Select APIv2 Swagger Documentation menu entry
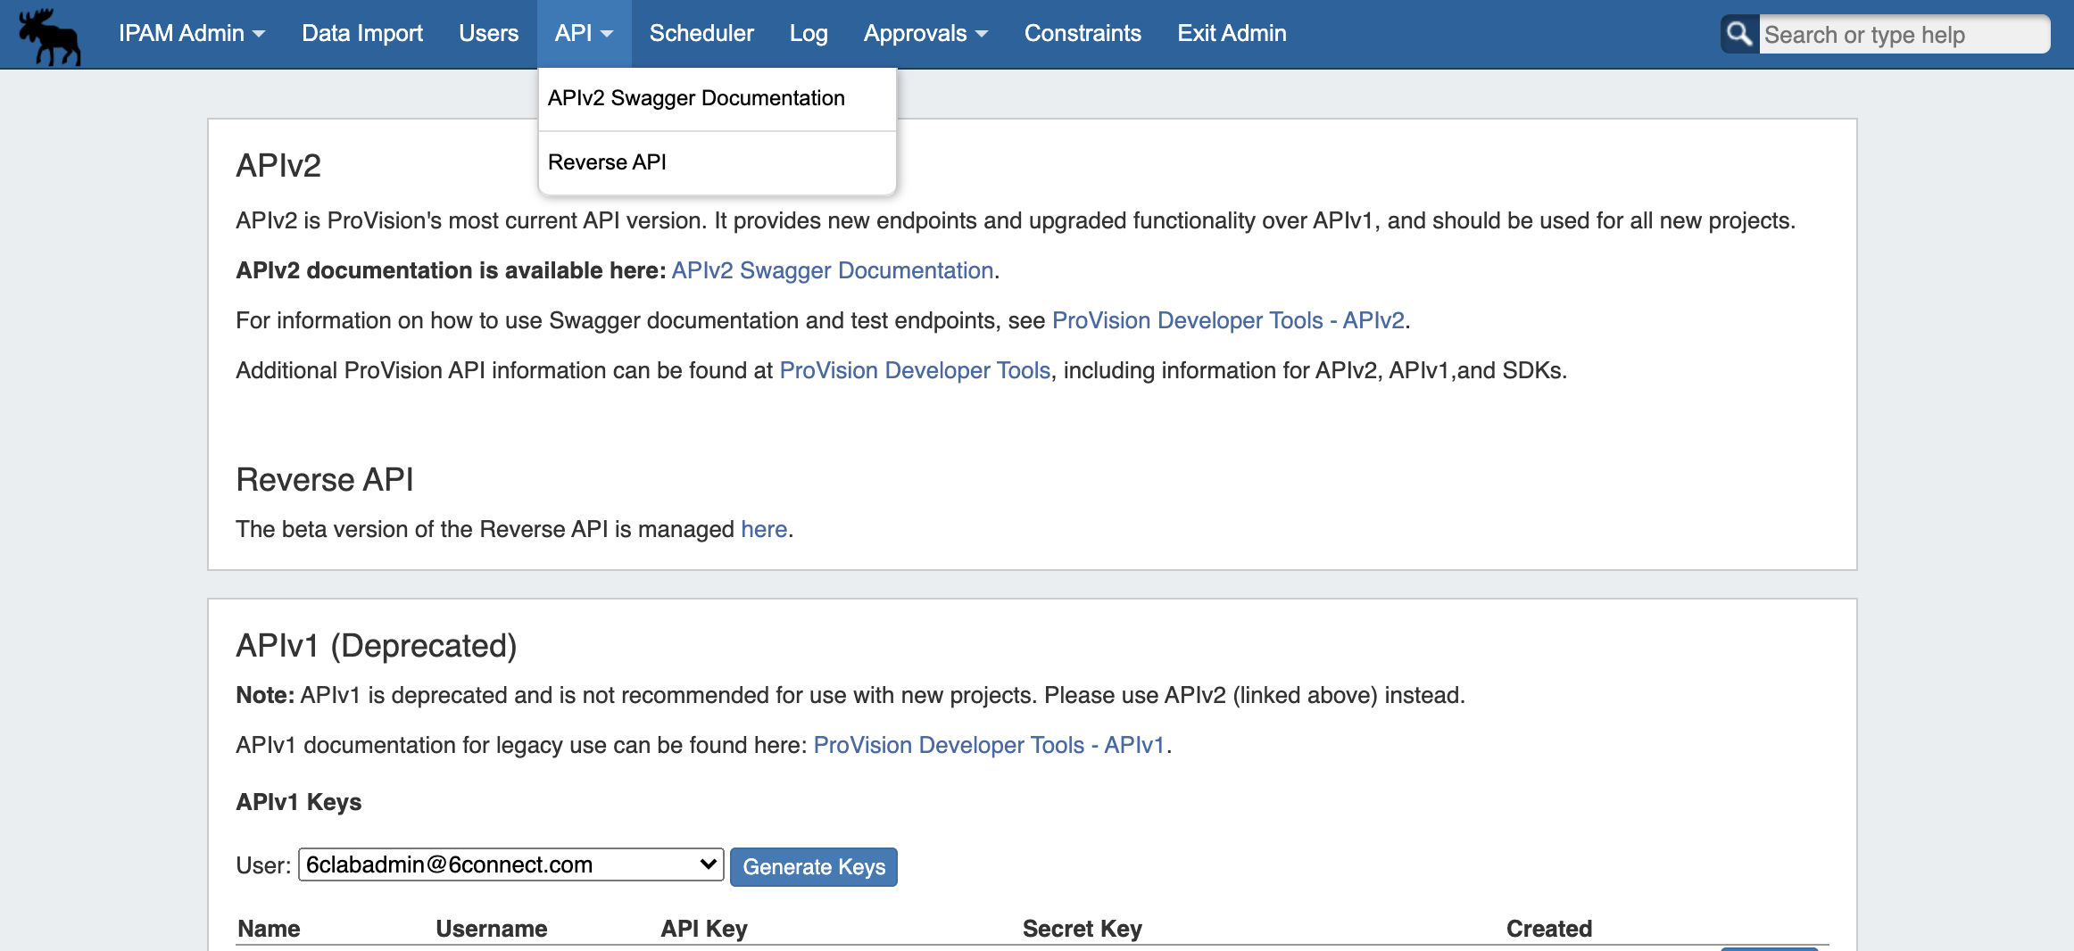The image size is (2074, 951). pos(696,98)
